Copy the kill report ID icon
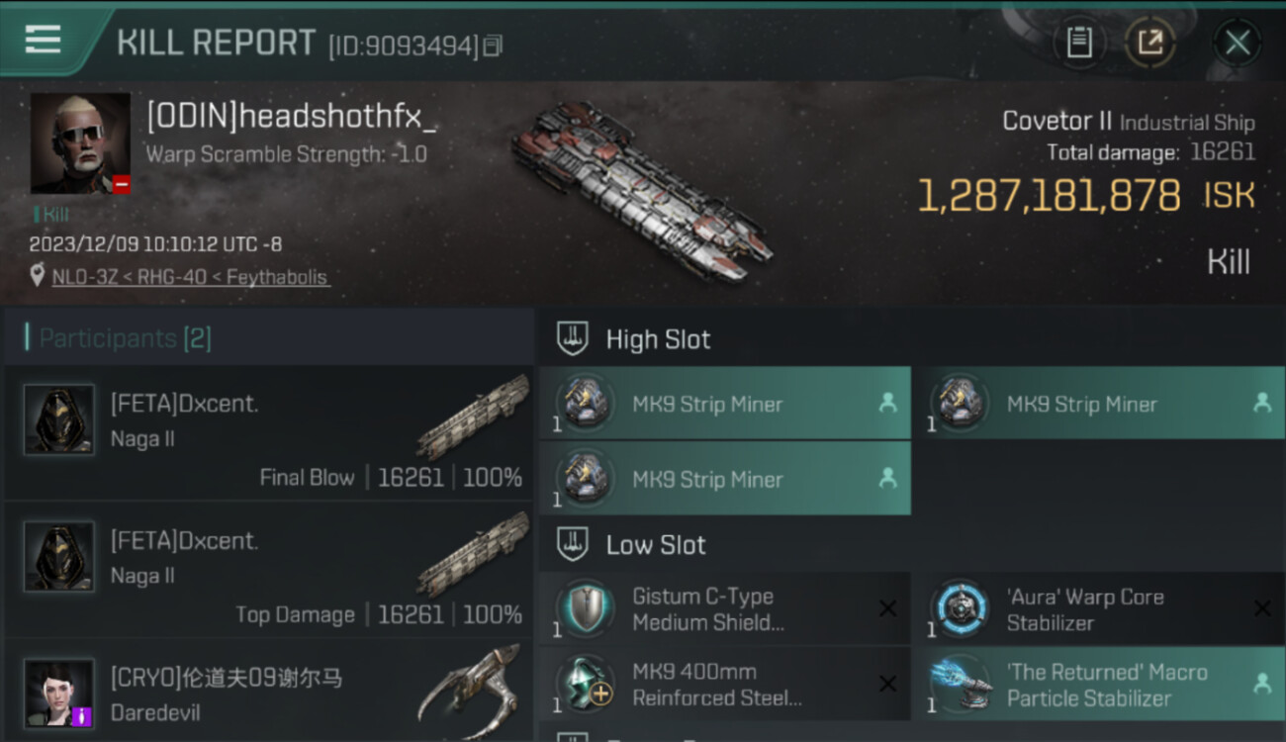The width and height of the screenshot is (1286, 742). coord(493,46)
